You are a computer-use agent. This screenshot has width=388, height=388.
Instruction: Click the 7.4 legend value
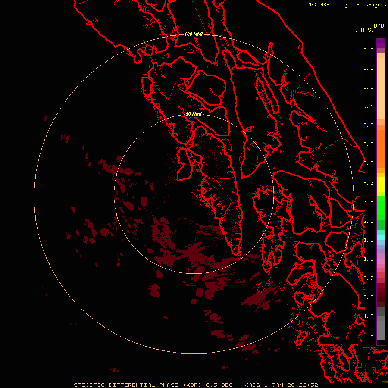(x=369, y=106)
